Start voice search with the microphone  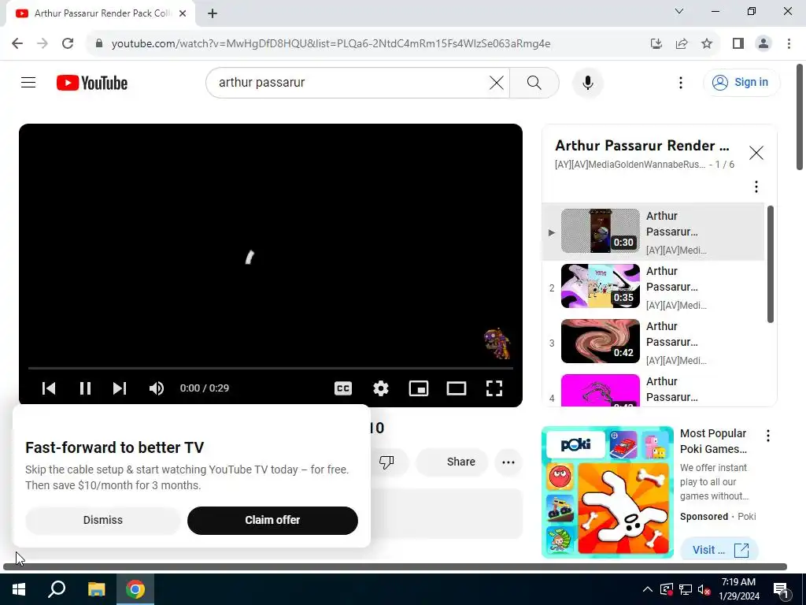587,82
